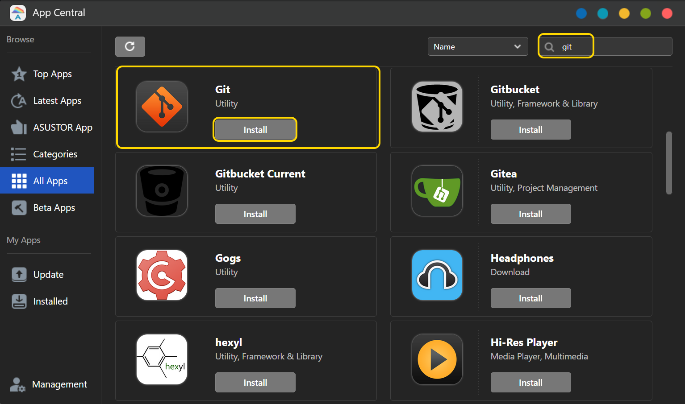
Task: Click the Gitbucket bucket app icon
Action: point(437,107)
